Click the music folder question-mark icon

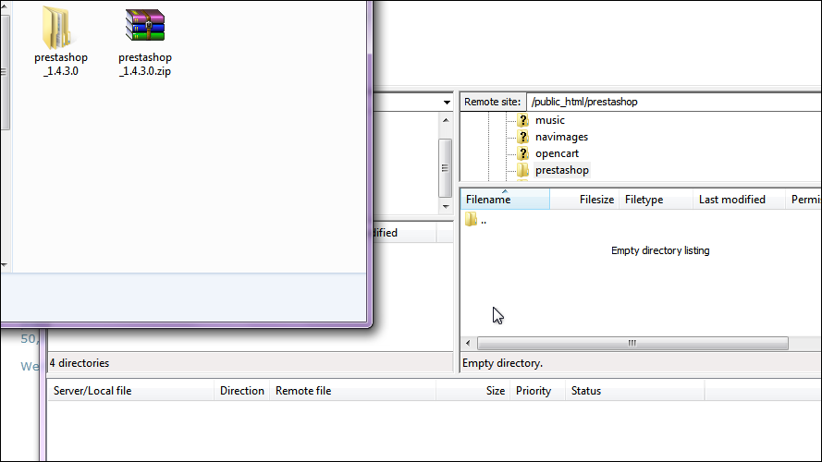click(522, 120)
